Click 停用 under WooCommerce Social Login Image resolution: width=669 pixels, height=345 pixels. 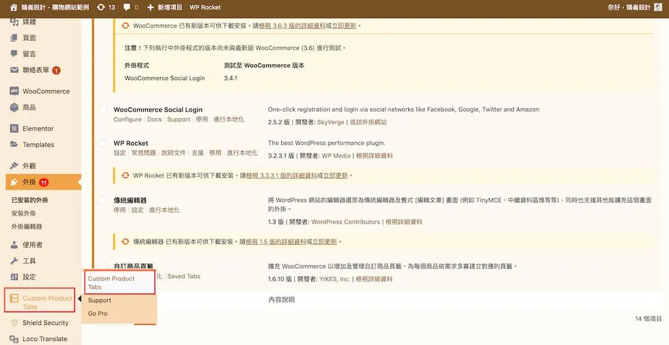(x=202, y=119)
